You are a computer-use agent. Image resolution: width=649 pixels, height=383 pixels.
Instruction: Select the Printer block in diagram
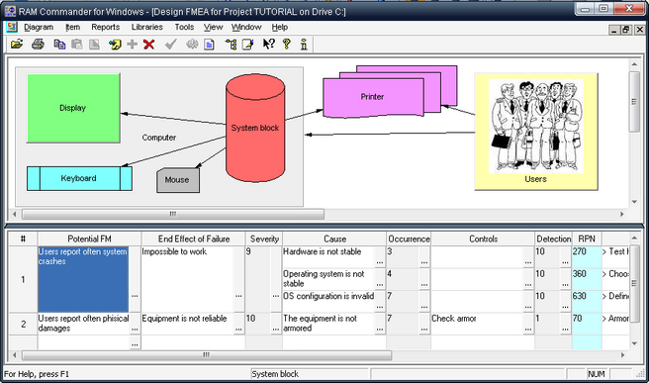click(x=373, y=97)
